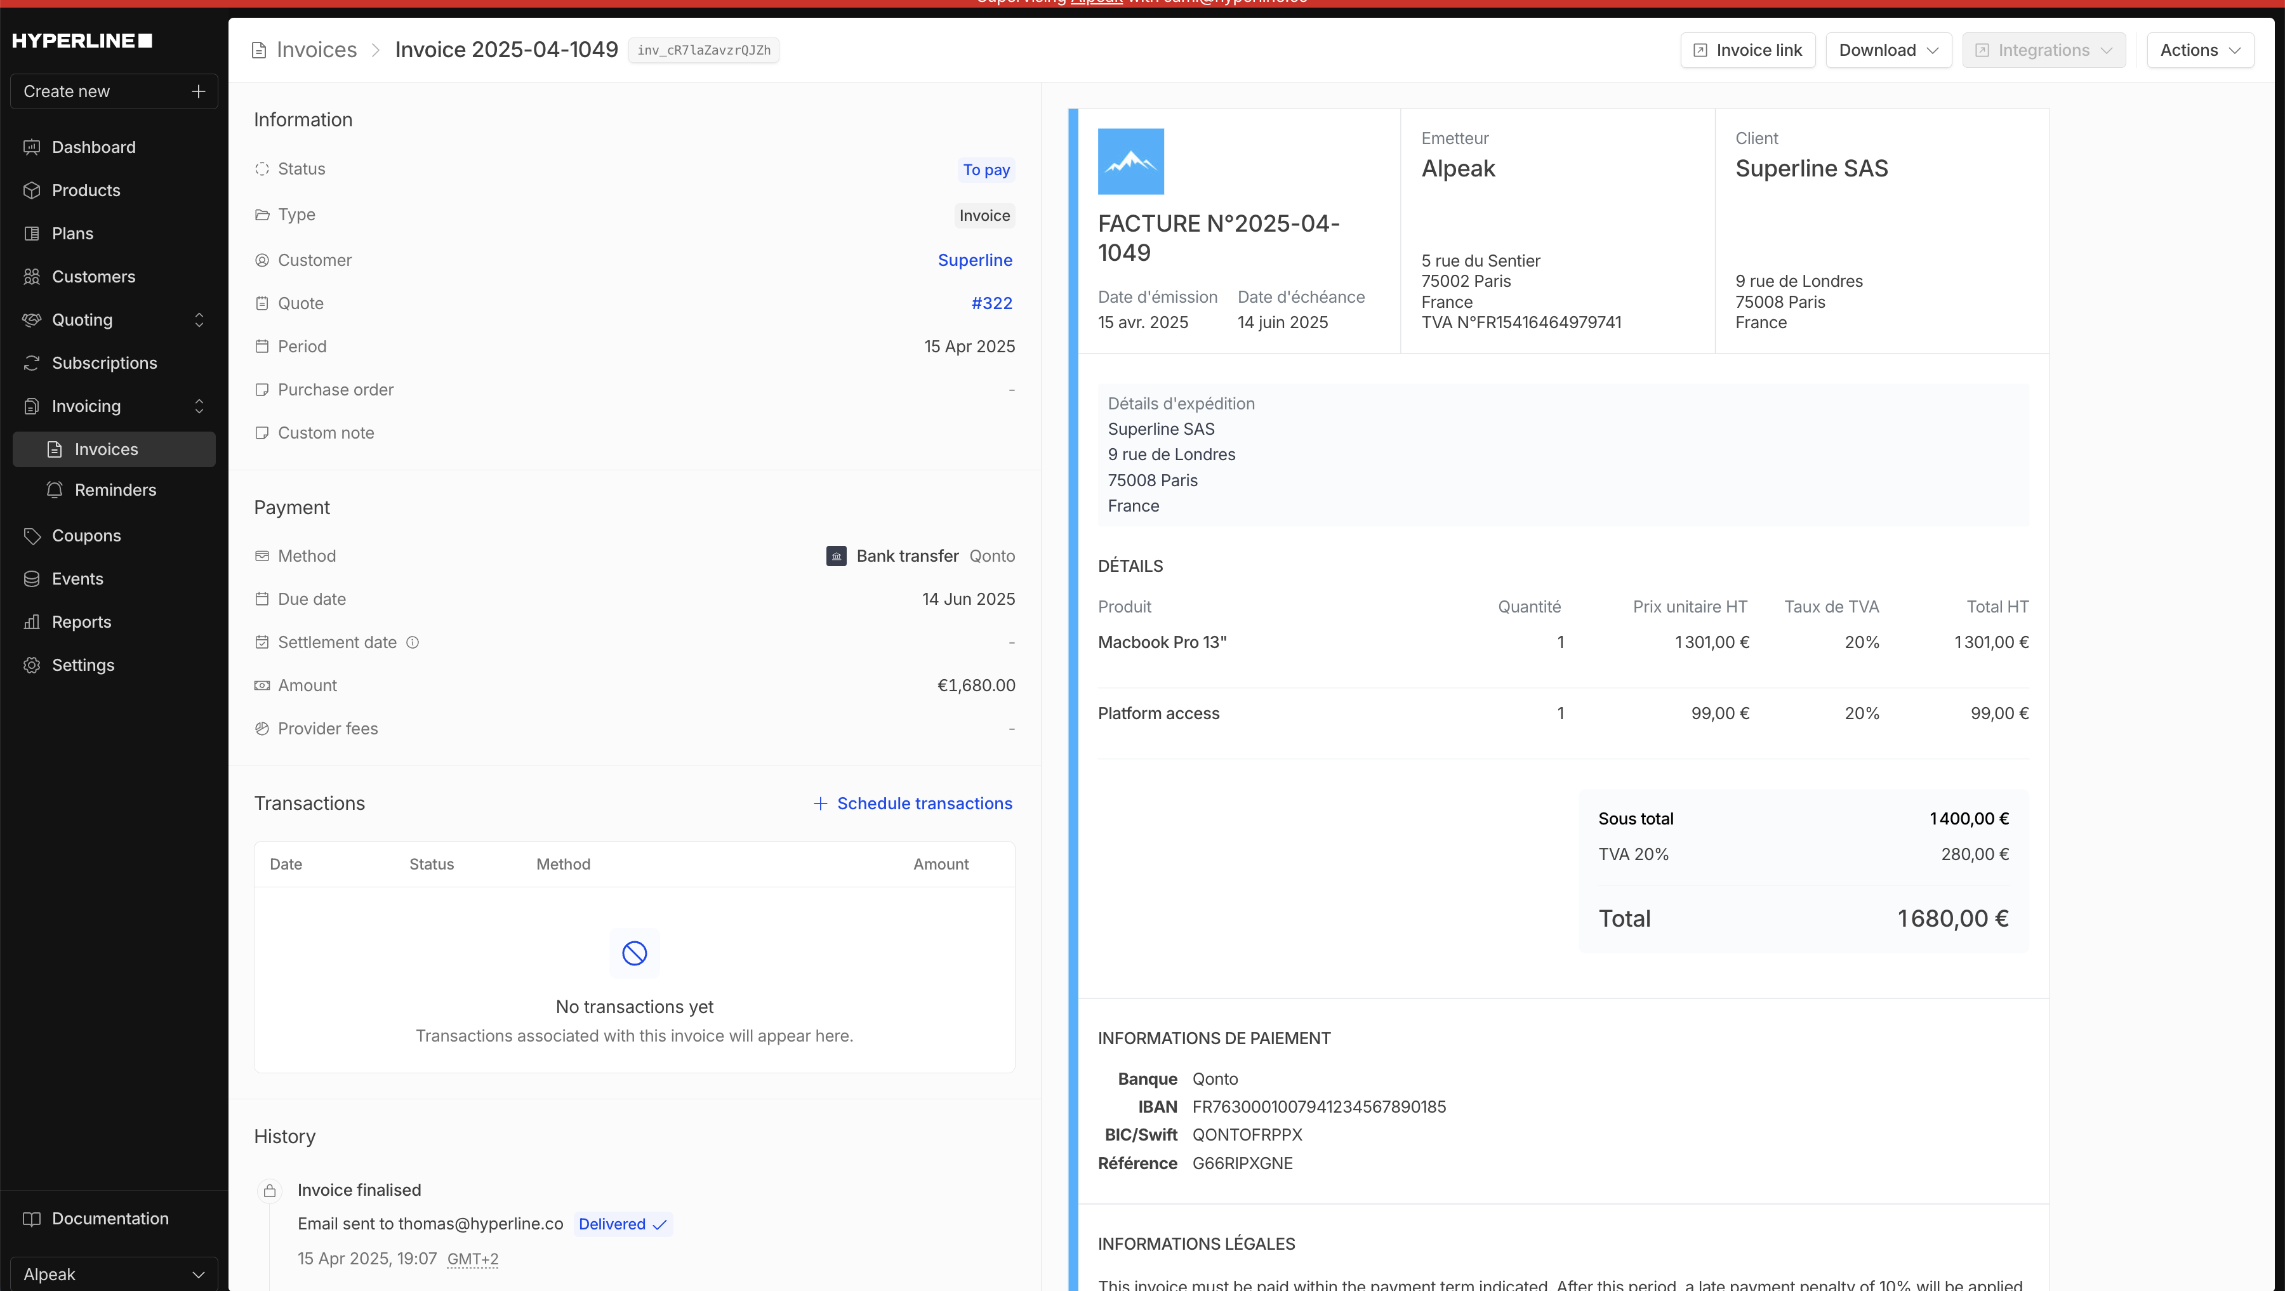Click the Platform access line item

[x=1158, y=713]
